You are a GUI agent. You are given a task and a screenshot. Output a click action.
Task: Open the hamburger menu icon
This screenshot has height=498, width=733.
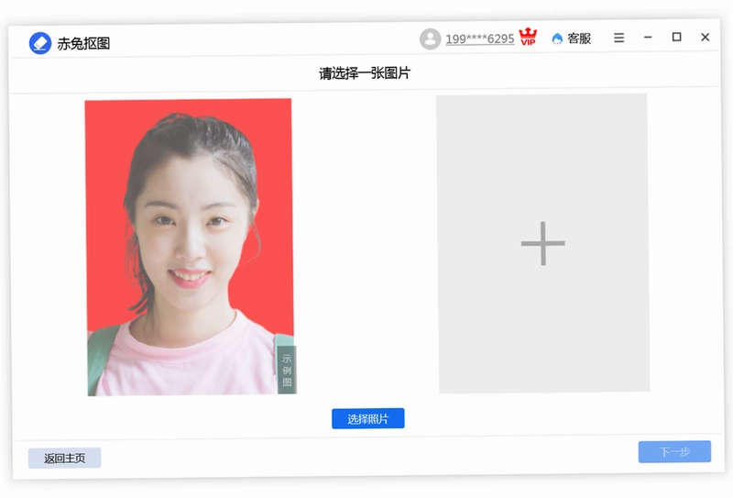pyautogui.click(x=619, y=38)
